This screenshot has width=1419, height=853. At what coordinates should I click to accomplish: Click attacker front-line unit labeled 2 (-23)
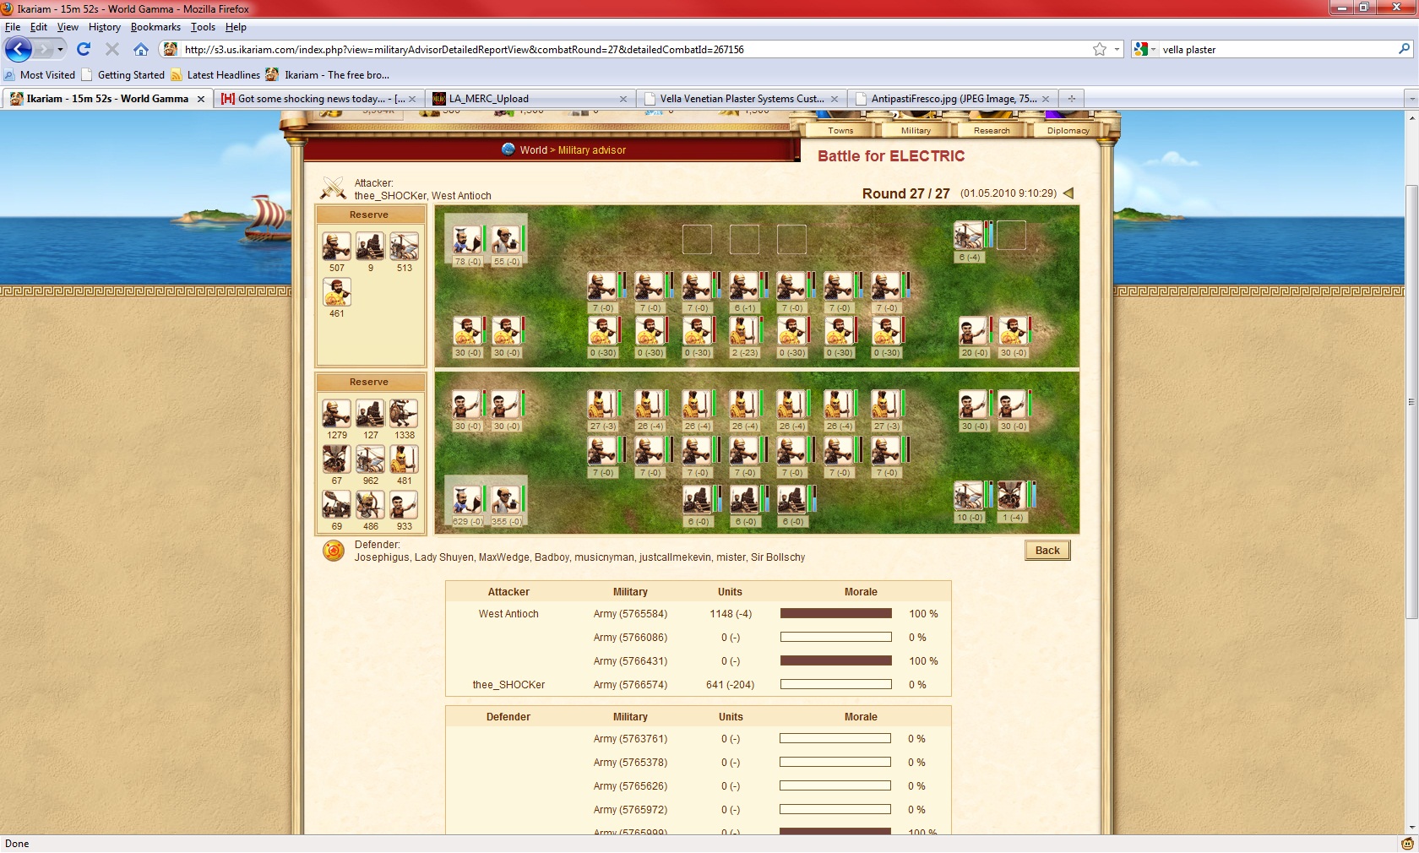click(x=743, y=332)
